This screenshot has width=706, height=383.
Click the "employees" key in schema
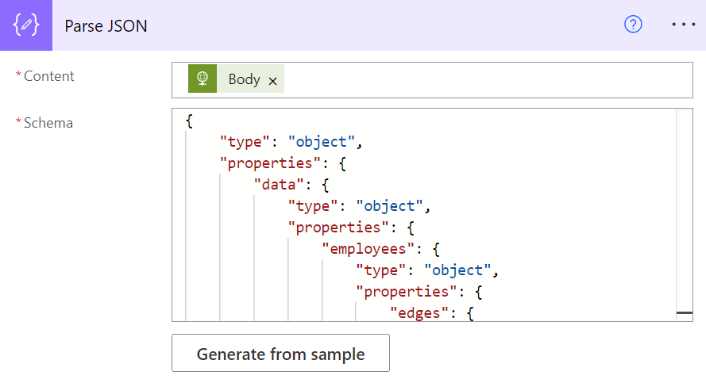[368, 249]
